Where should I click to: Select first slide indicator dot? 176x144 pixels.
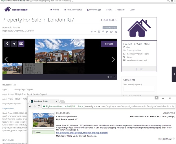[108, 77]
